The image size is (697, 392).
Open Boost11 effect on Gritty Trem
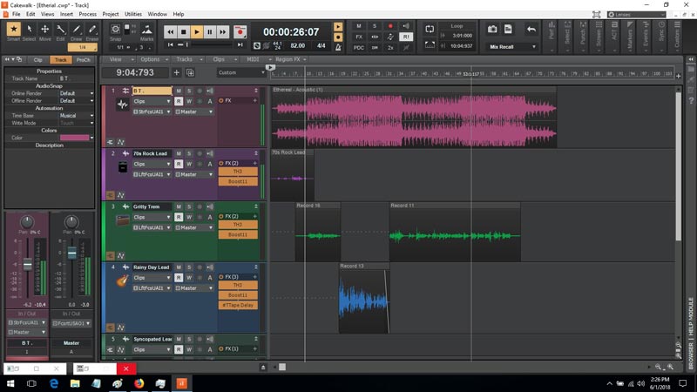click(x=238, y=234)
